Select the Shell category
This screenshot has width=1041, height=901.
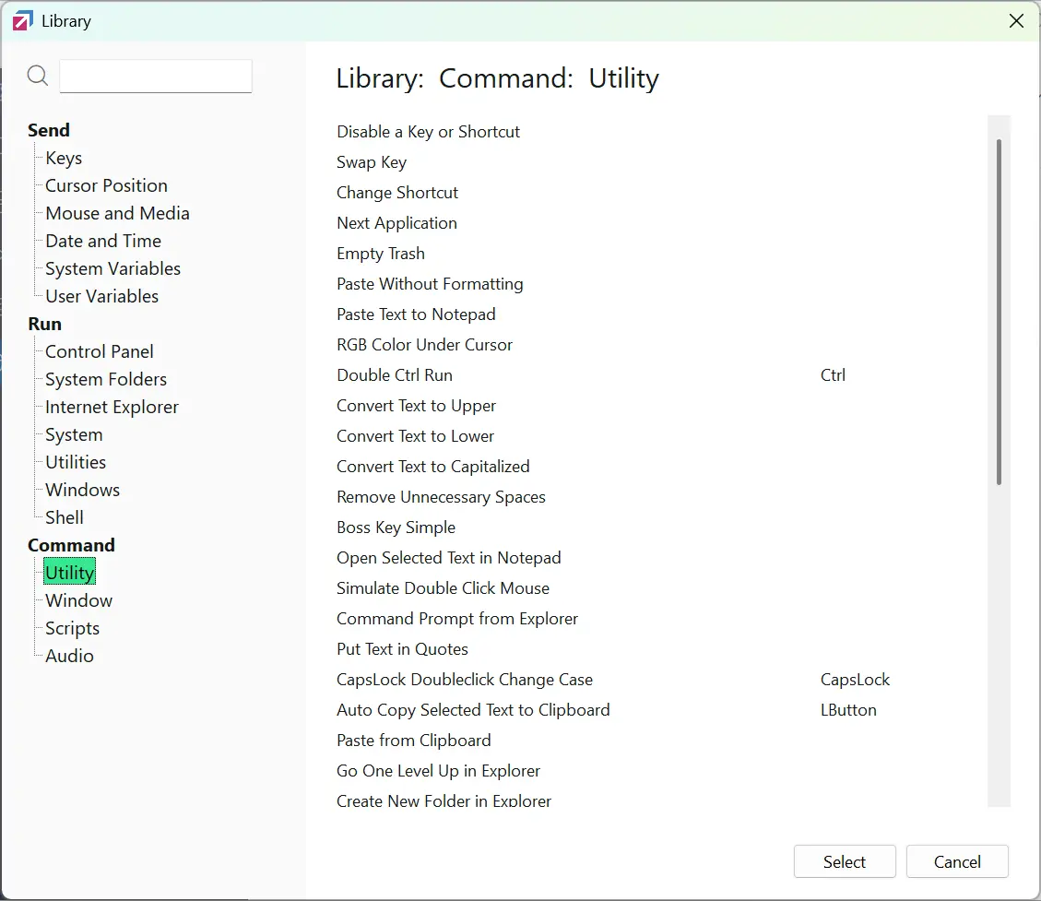tap(65, 518)
